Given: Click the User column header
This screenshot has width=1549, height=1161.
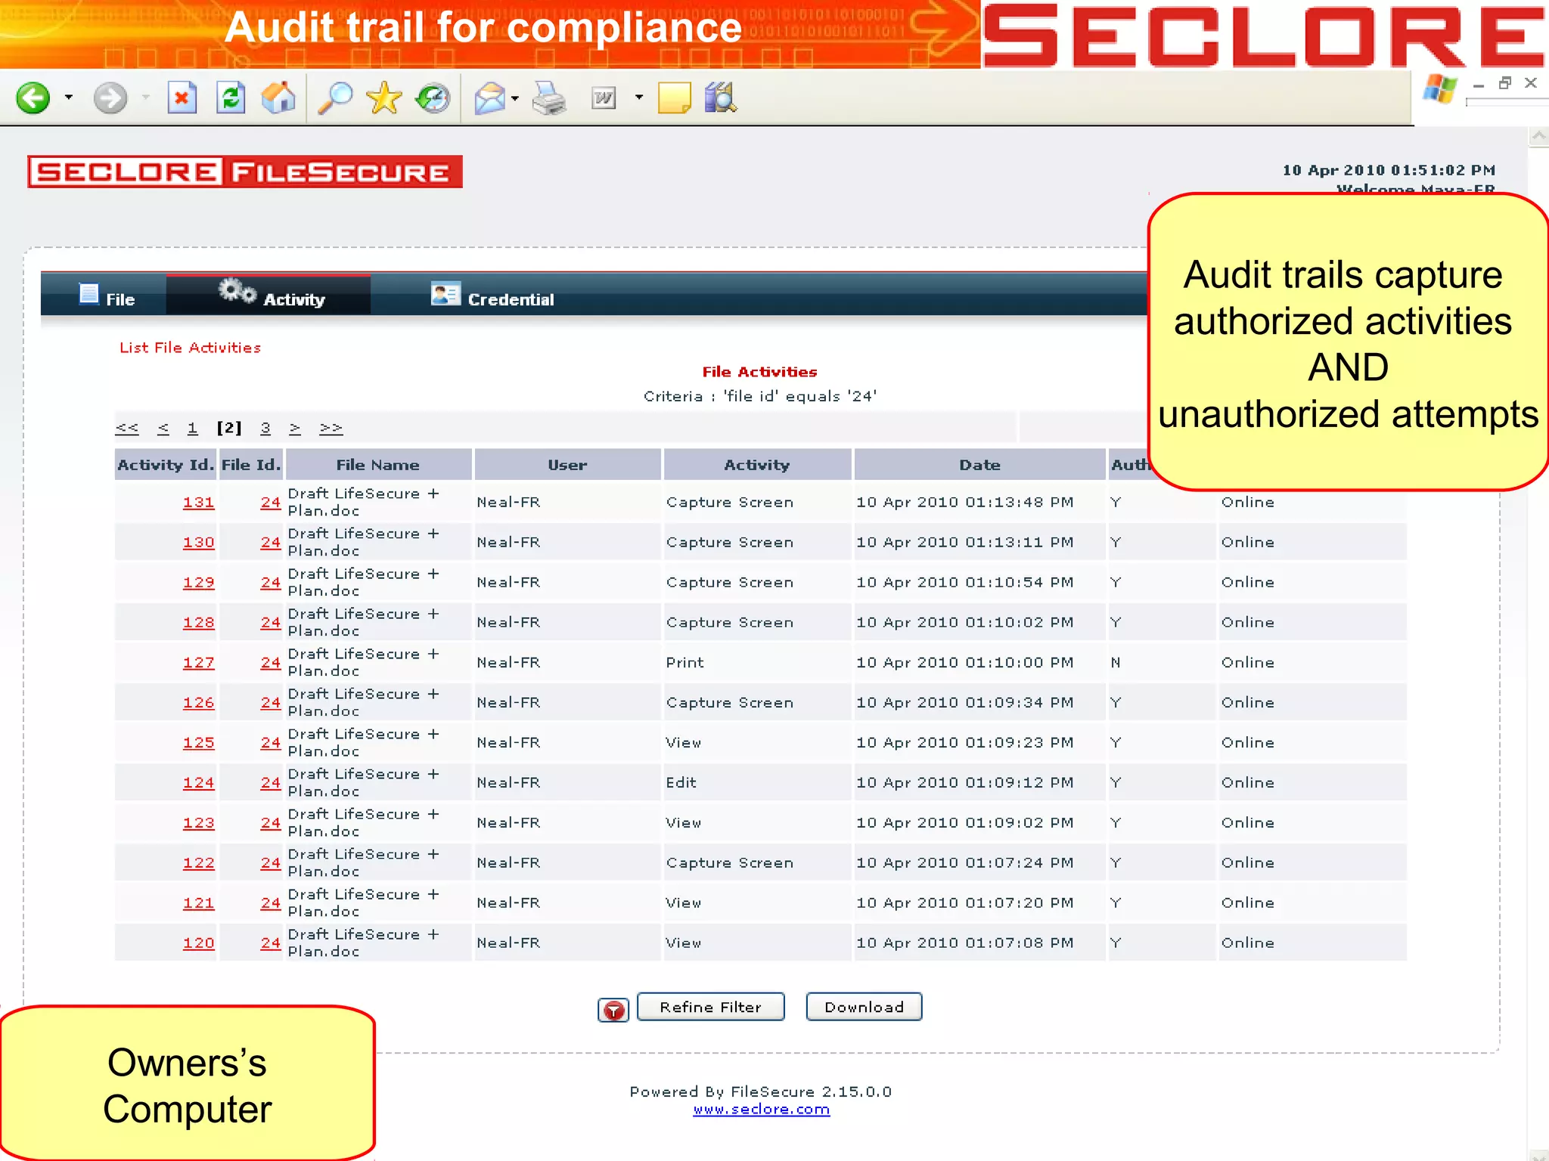Looking at the screenshot, I should point(567,465).
